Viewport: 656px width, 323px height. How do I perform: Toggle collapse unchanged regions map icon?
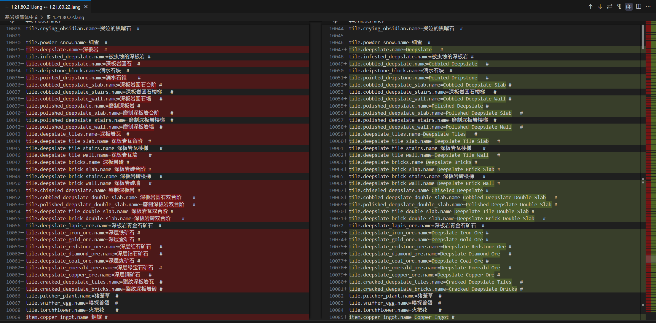point(629,7)
